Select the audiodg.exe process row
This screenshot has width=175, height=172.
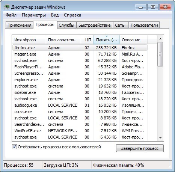click(x=80, y=105)
